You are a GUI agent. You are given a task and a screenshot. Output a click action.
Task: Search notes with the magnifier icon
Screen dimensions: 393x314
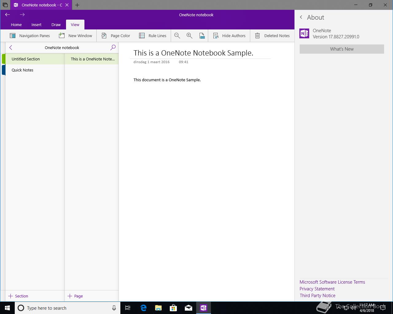(x=113, y=48)
